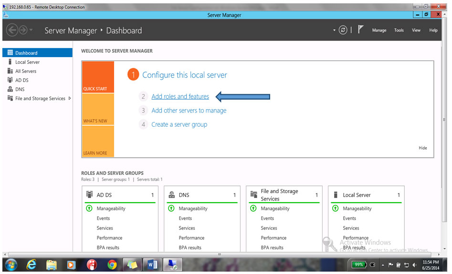Screen dimensions: 452x274
Task: Click the All Servers sidebar icon
Action: pos(10,71)
